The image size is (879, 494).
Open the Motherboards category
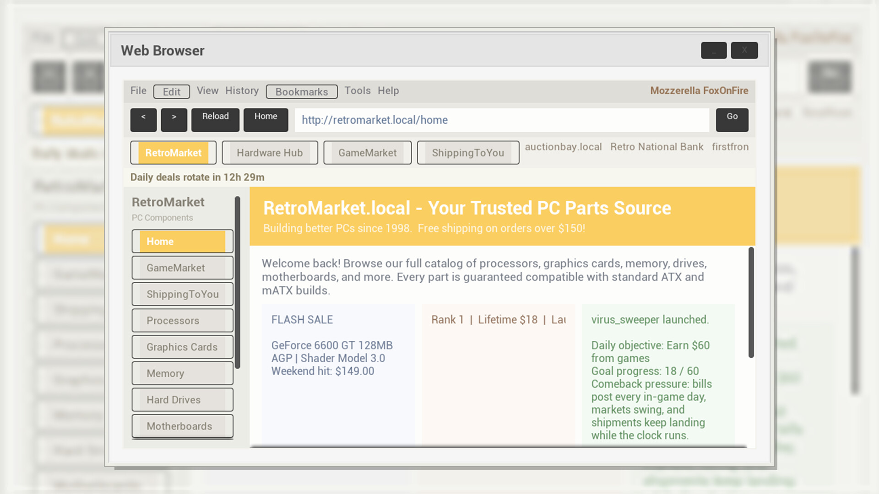click(182, 426)
